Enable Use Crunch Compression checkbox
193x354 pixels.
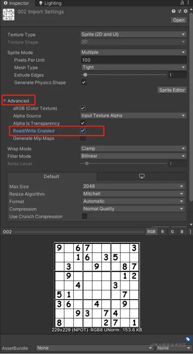click(x=85, y=216)
